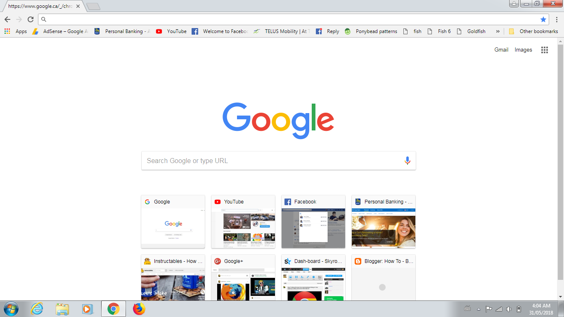
Task: Open the Personal Banking most-visited tile
Action: 384,222
